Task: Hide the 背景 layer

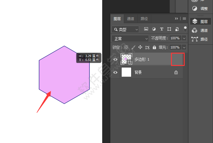Action: coord(116,72)
